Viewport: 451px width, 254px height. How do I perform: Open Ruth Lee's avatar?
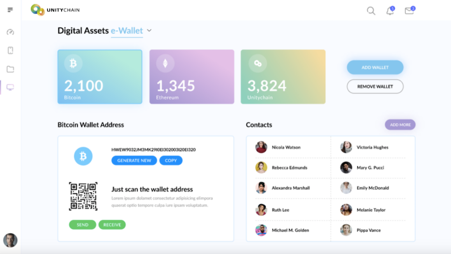pos(261,210)
